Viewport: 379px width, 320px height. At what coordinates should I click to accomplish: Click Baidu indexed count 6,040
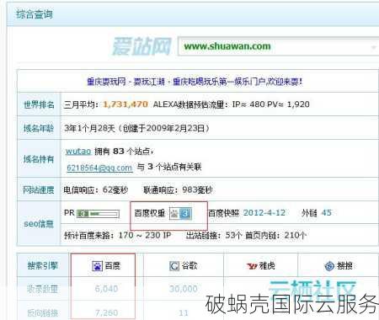pos(106,289)
